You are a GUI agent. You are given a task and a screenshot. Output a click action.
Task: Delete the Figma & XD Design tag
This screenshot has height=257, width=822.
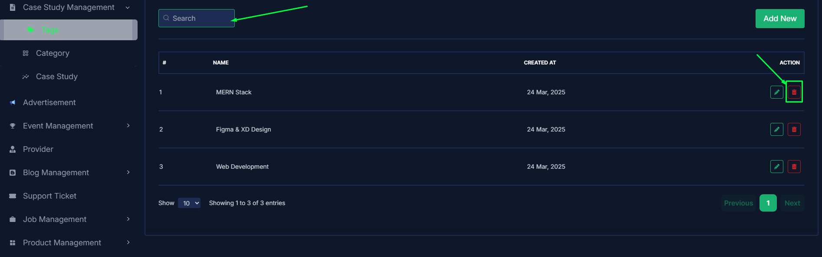pyautogui.click(x=794, y=129)
